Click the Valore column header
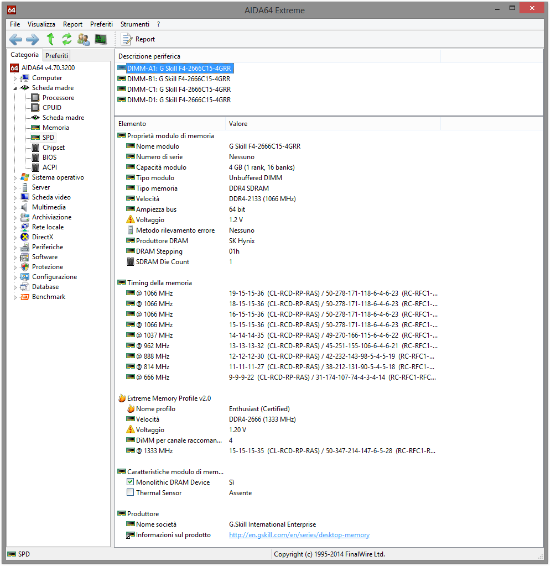This screenshot has height=567, width=551. coord(332,124)
